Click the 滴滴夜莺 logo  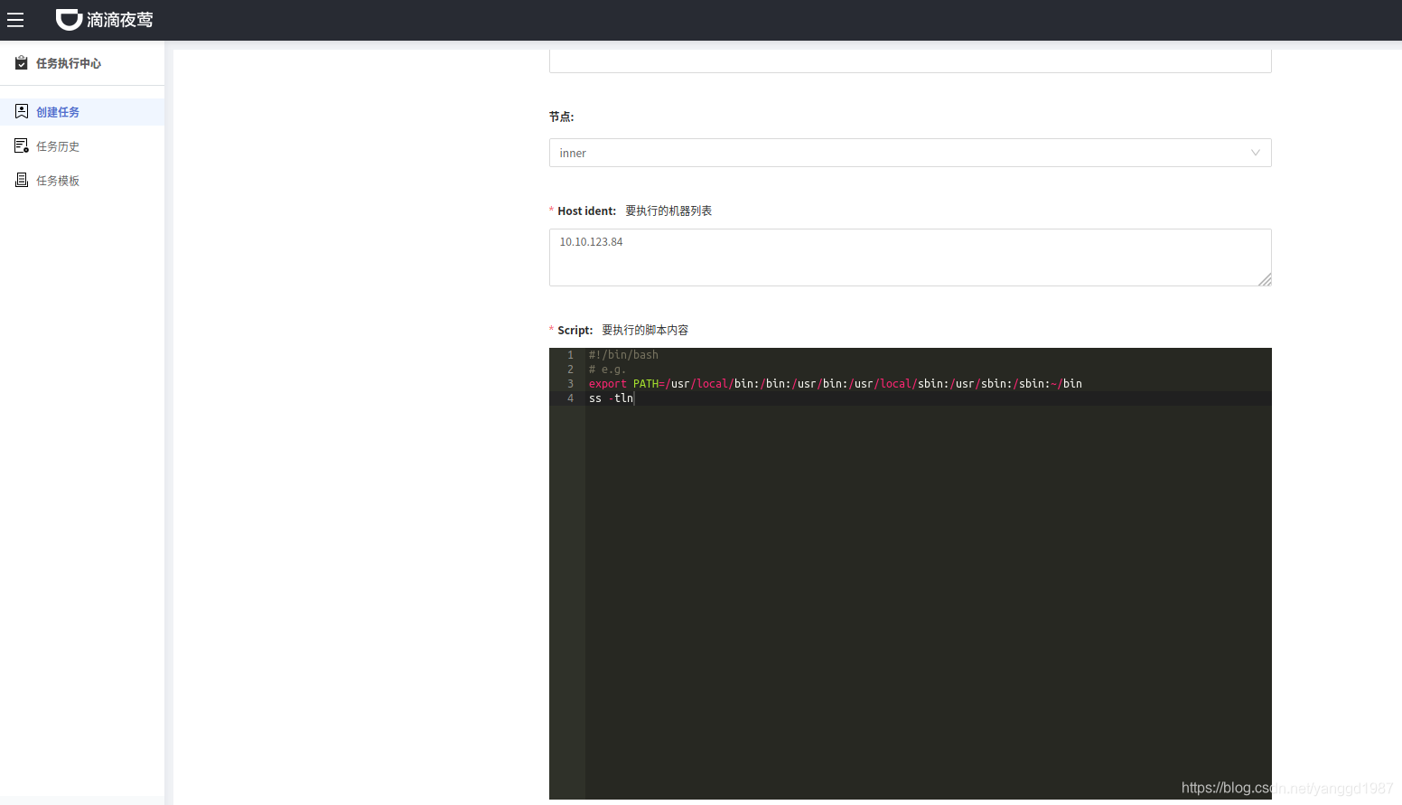[x=105, y=20]
